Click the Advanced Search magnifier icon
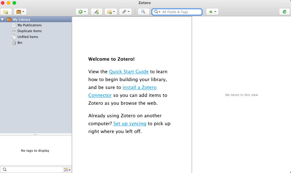 (x=144, y=12)
